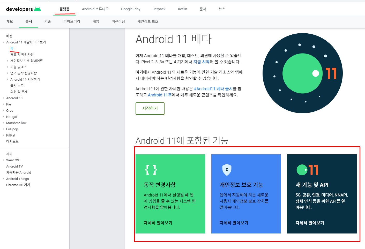Click 자세히 알아보기 on 개인정보 보호 기능 card
This screenshot has height=249, width=365.
tap(234, 223)
